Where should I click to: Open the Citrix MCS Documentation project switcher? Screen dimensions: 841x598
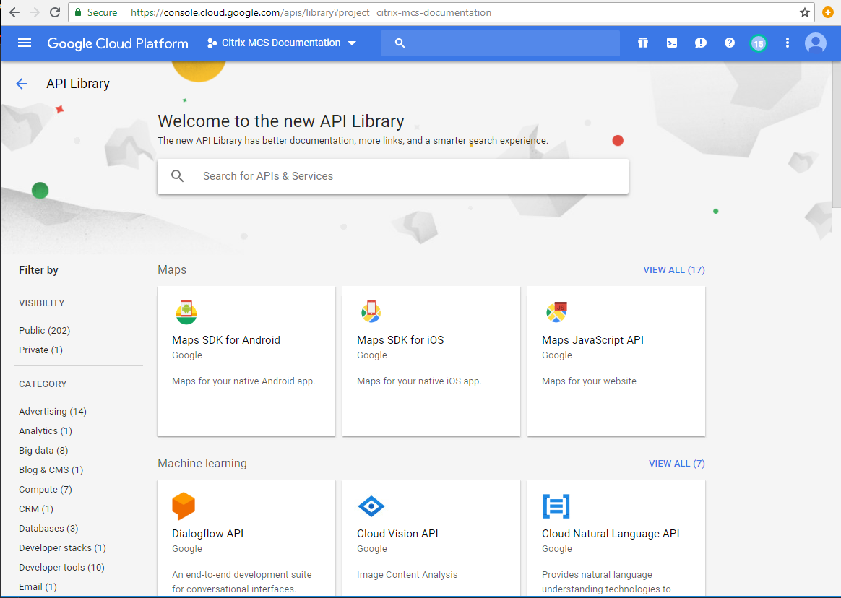pyautogui.click(x=282, y=43)
